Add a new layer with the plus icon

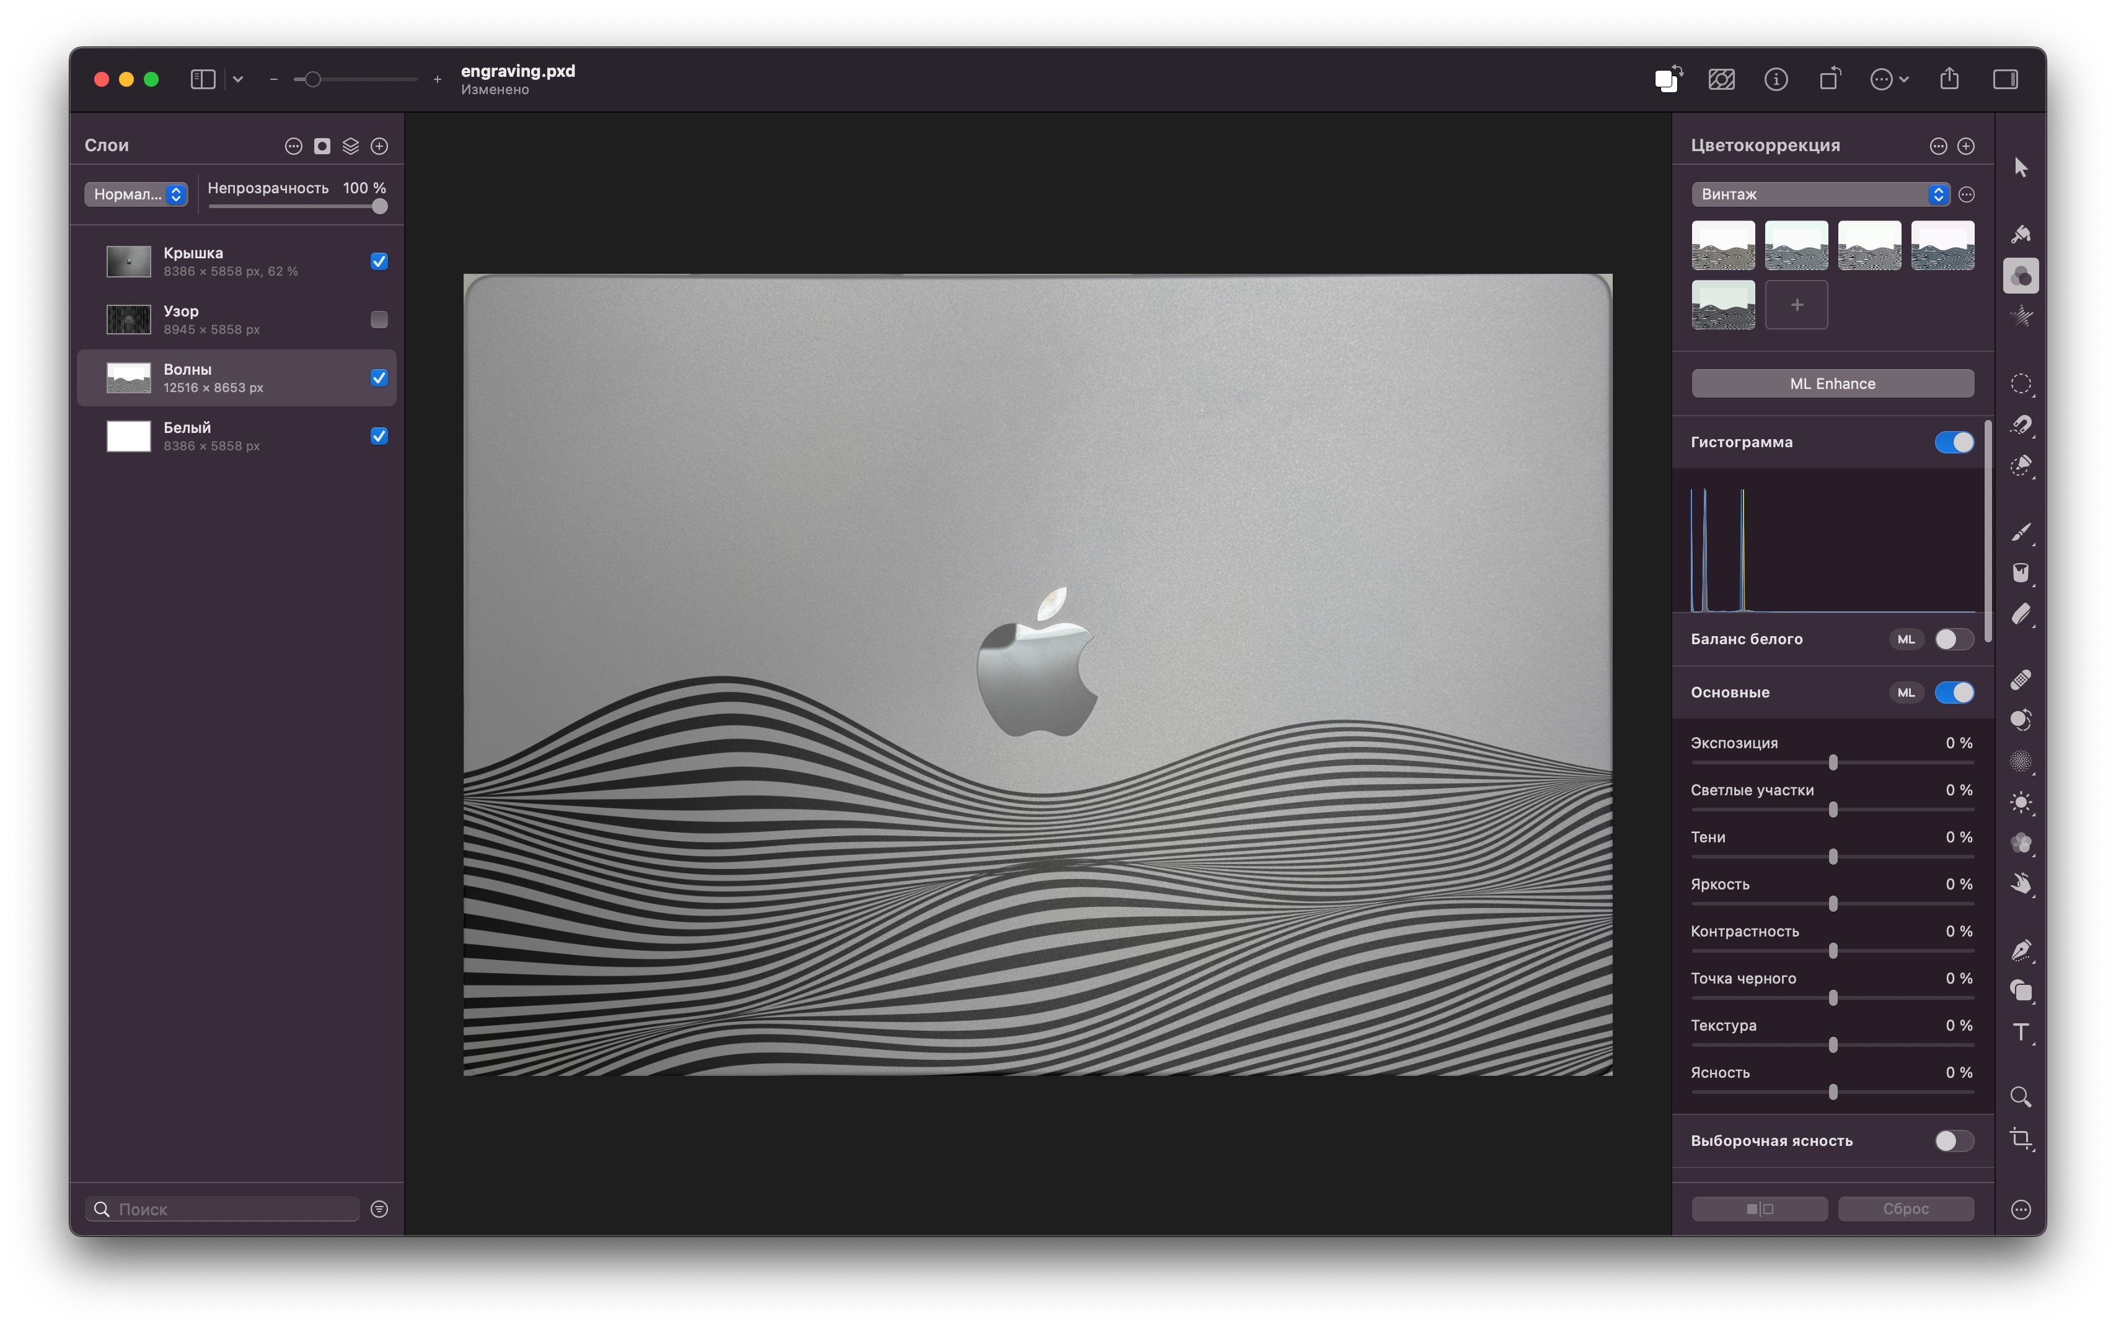(379, 146)
